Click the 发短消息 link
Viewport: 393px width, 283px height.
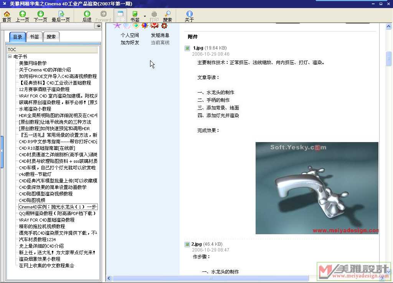tap(160, 35)
